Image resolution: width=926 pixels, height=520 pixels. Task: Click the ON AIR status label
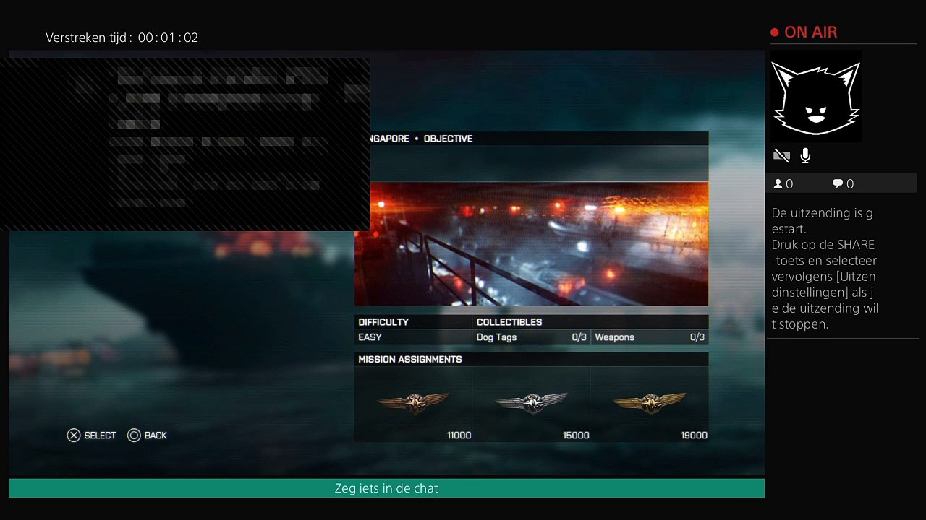tap(811, 32)
